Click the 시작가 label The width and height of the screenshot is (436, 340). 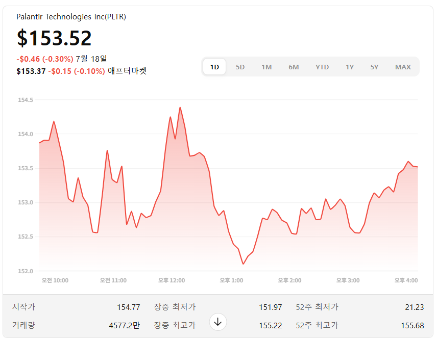tap(23, 307)
